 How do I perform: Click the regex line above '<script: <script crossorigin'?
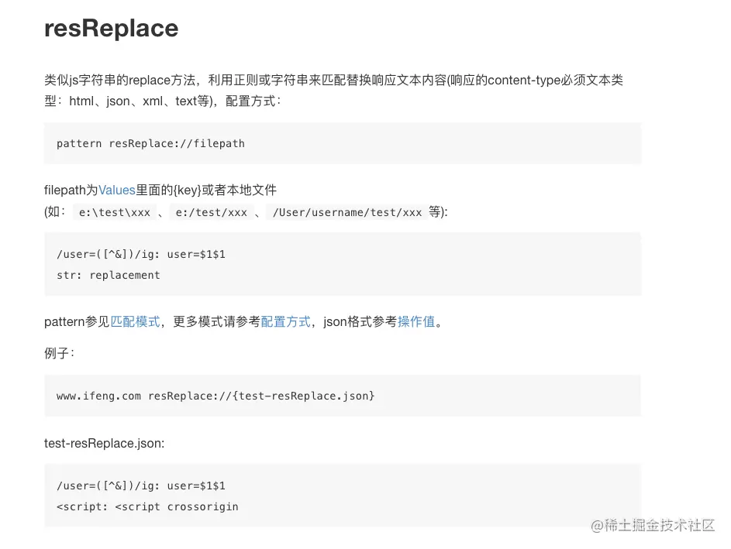click(141, 486)
